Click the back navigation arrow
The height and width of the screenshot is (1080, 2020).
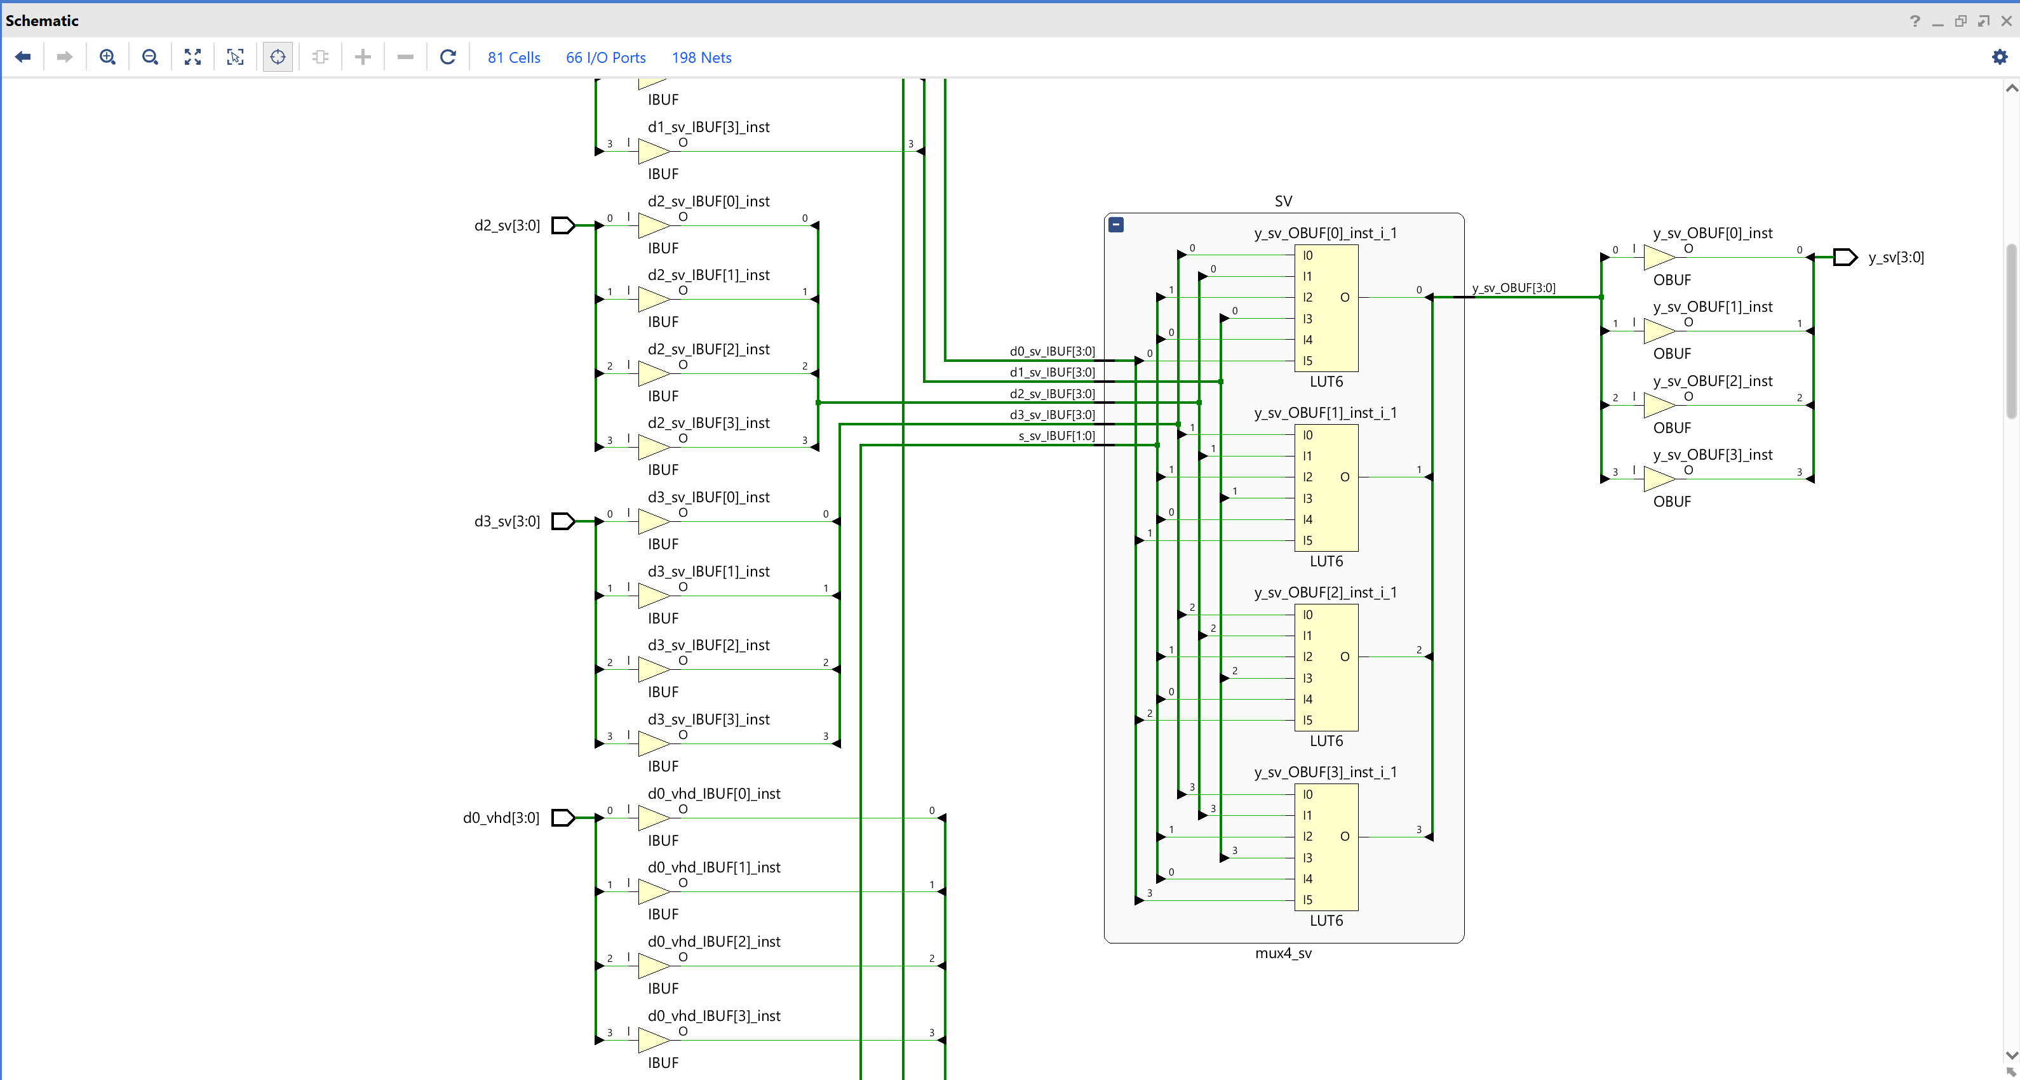pyautogui.click(x=23, y=57)
